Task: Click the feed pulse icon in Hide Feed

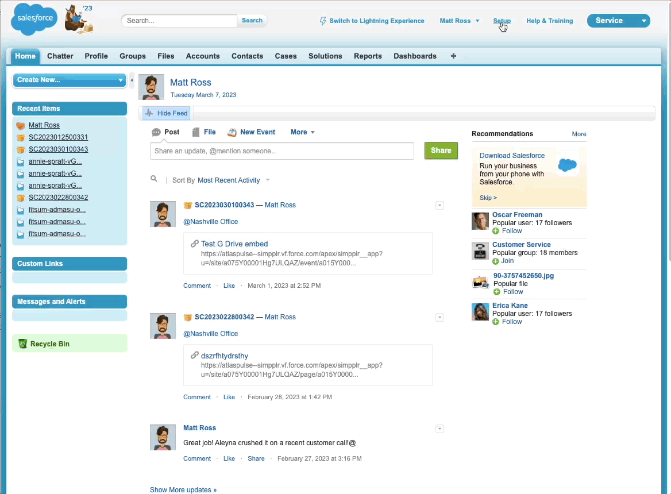Action: 149,113
